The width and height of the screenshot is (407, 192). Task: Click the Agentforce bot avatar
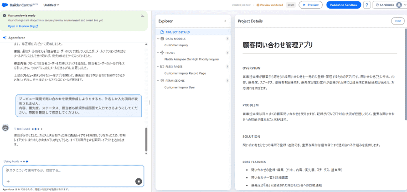pyautogui.click(x=5, y=128)
